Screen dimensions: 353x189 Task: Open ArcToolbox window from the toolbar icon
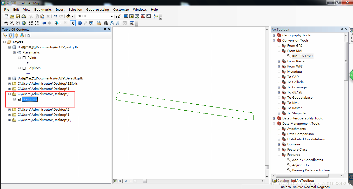143,16
